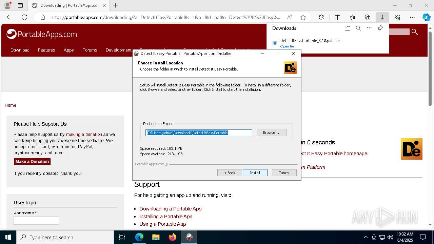Viewport: 434px width, 244px height.
Task: Search downloads with magnifier icon
Action: (358, 28)
